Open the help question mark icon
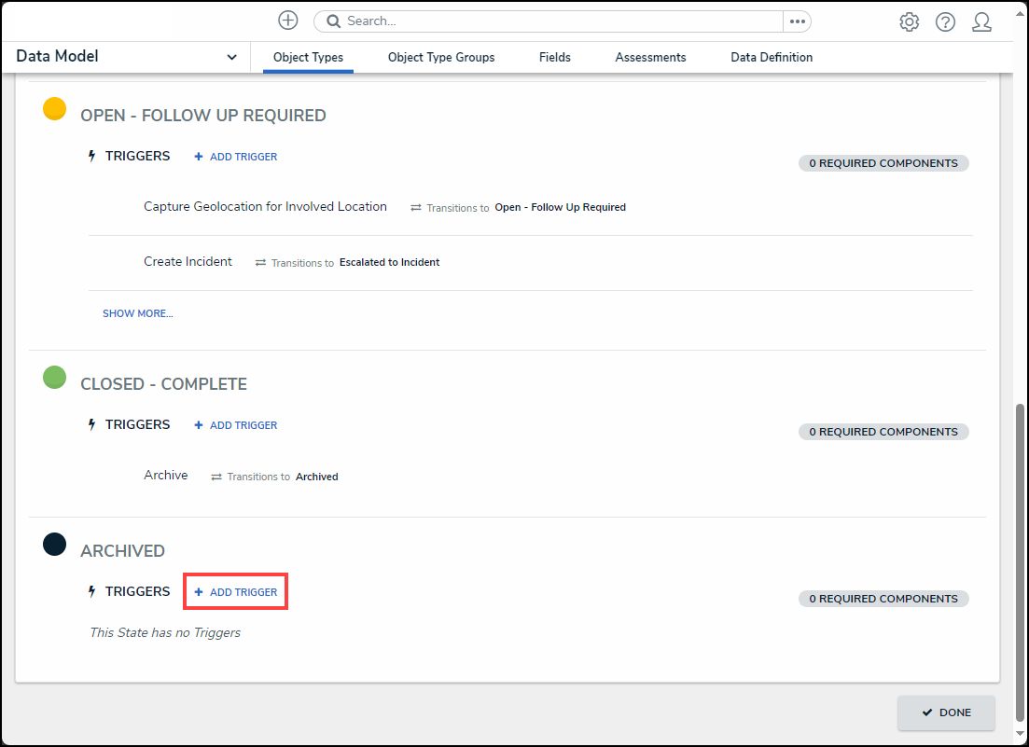This screenshot has height=747, width=1029. [x=945, y=22]
